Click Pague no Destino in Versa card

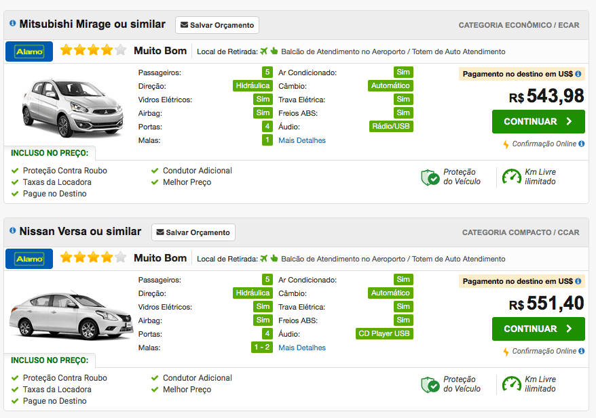coord(55,401)
